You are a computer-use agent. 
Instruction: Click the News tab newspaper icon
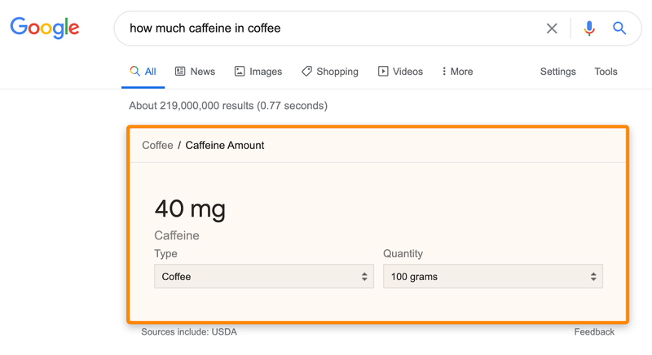tap(181, 72)
